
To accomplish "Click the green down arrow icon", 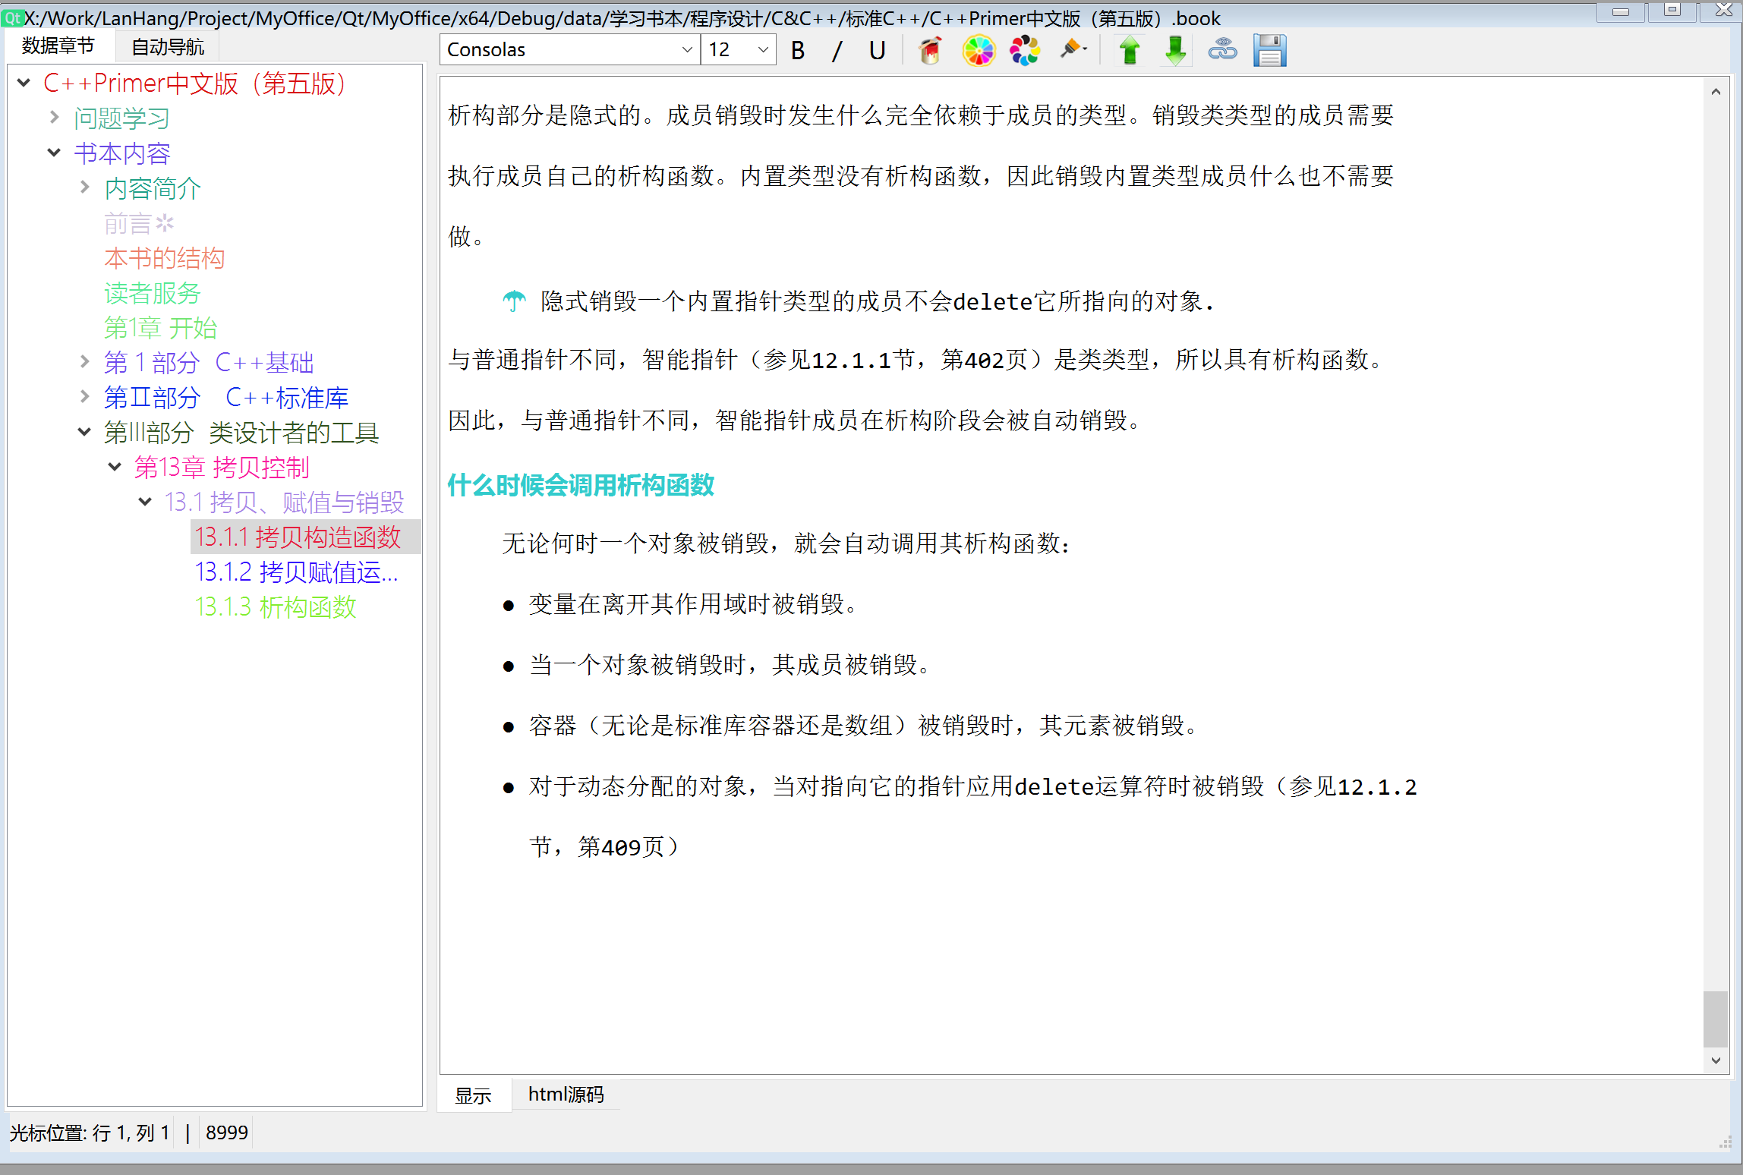I will pos(1175,51).
